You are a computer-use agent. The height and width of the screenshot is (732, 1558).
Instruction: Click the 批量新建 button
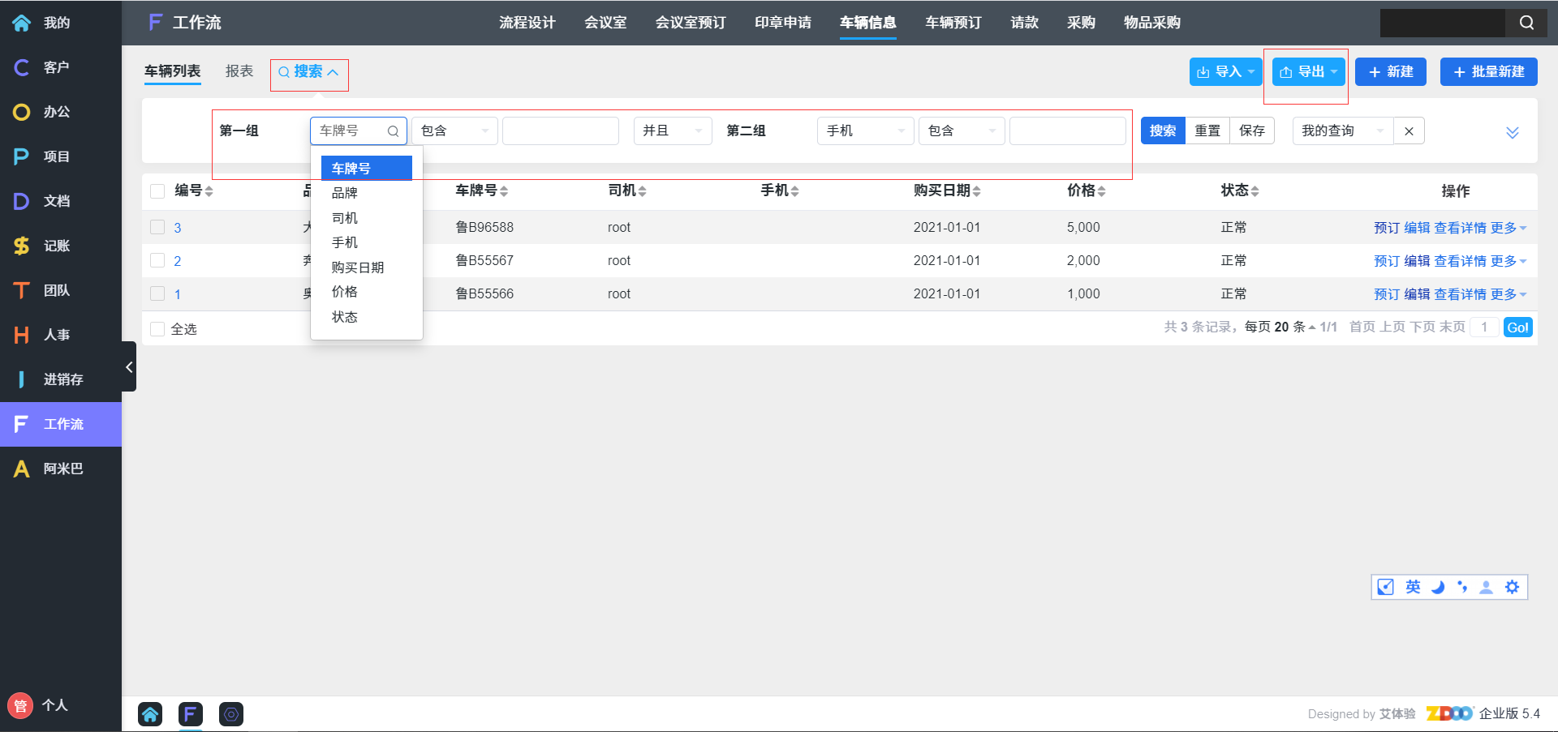coord(1488,72)
